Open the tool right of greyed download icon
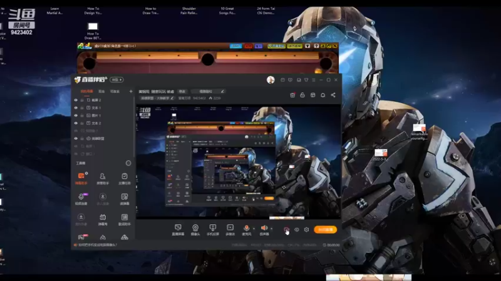Viewport: 501px width, 281px height. tap(124, 199)
